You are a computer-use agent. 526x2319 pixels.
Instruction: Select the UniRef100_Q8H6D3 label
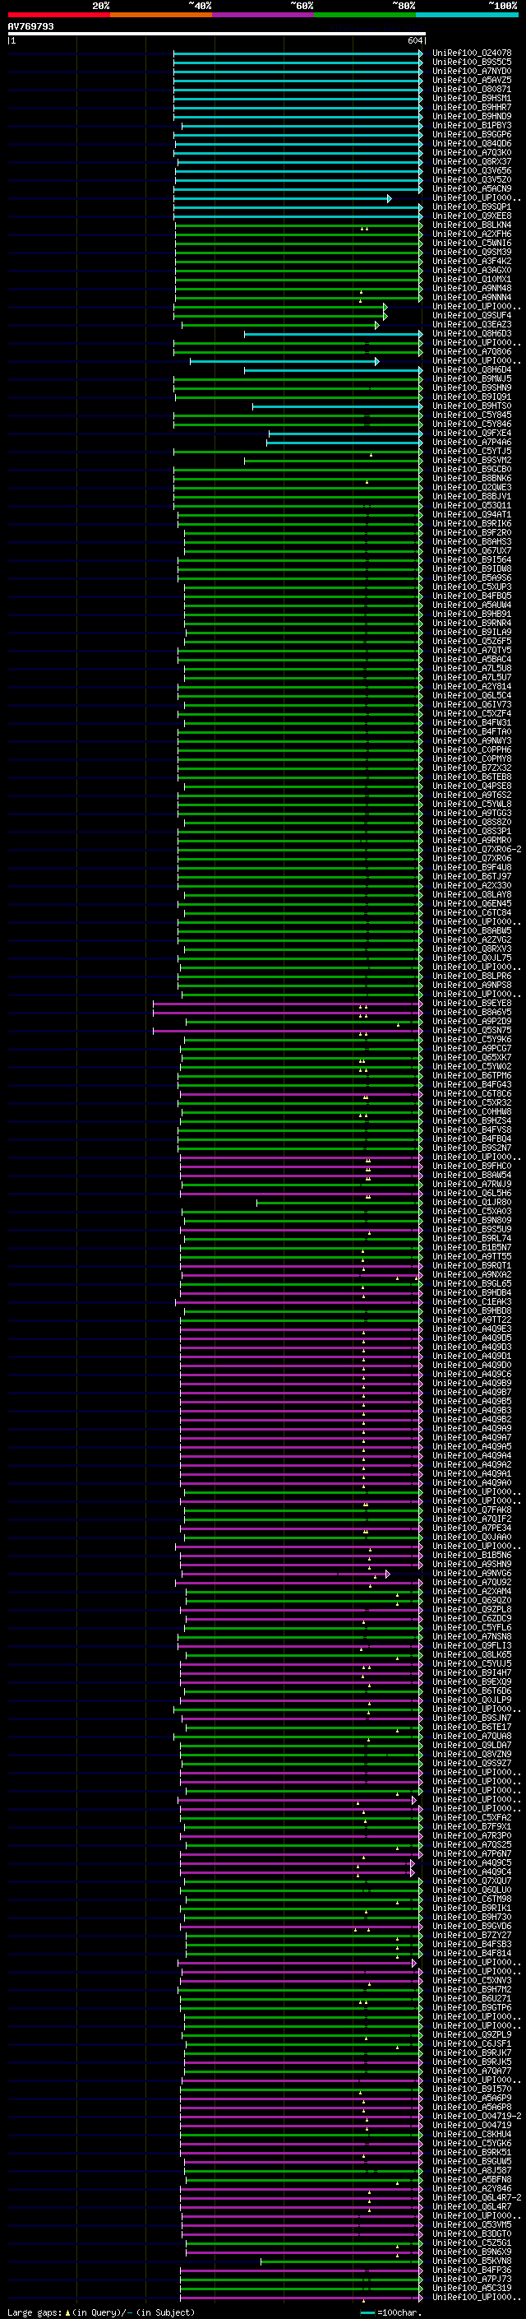(x=472, y=334)
